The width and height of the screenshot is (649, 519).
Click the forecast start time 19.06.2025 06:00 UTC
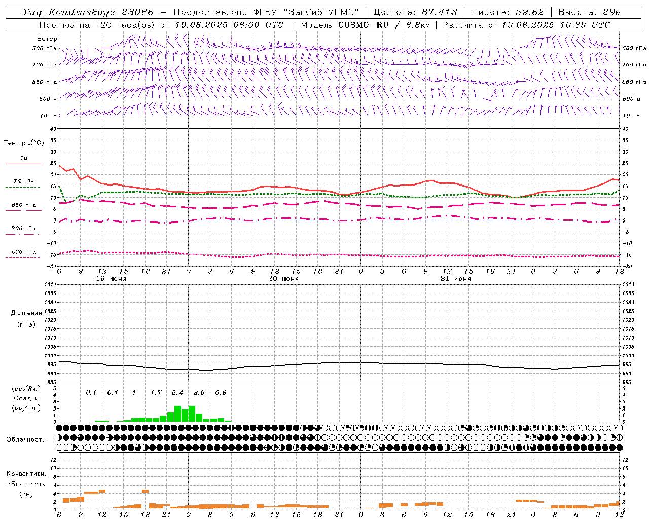pos(229,25)
